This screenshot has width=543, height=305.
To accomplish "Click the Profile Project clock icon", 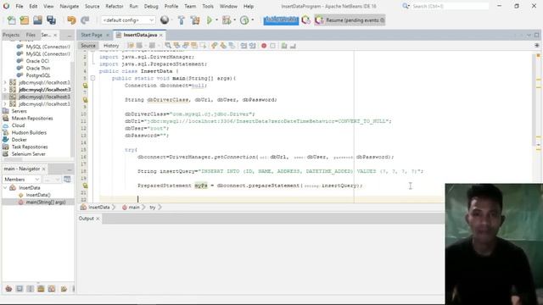I will [x=244, y=20].
